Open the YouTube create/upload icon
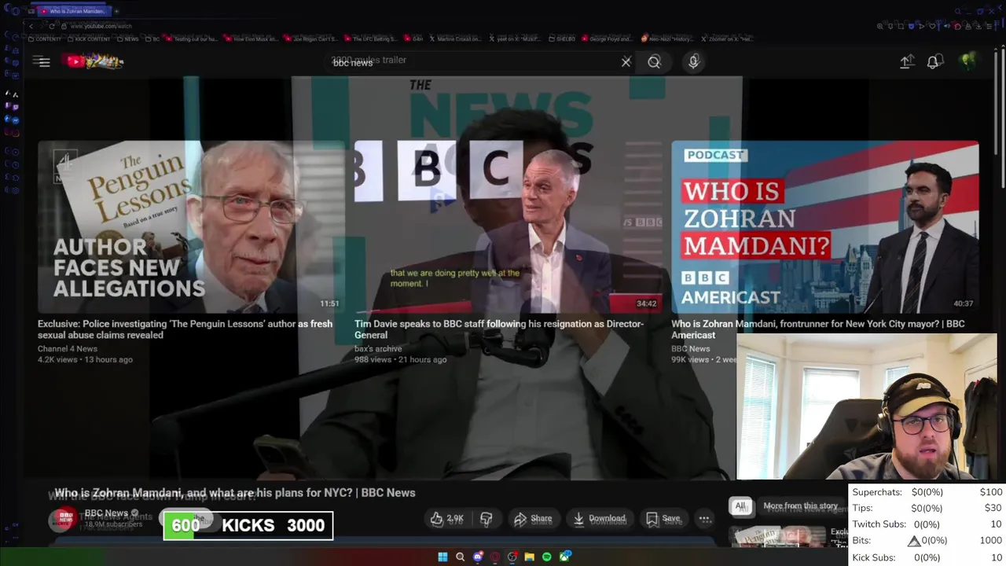The image size is (1006, 566). [x=907, y=62]
